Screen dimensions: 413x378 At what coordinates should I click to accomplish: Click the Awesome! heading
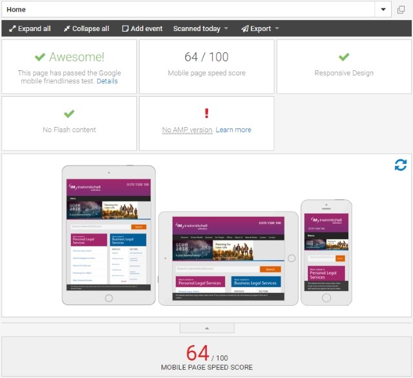(77, 57)
